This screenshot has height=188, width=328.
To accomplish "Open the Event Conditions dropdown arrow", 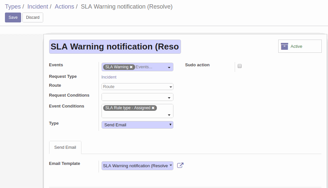I will coord(169,115).
